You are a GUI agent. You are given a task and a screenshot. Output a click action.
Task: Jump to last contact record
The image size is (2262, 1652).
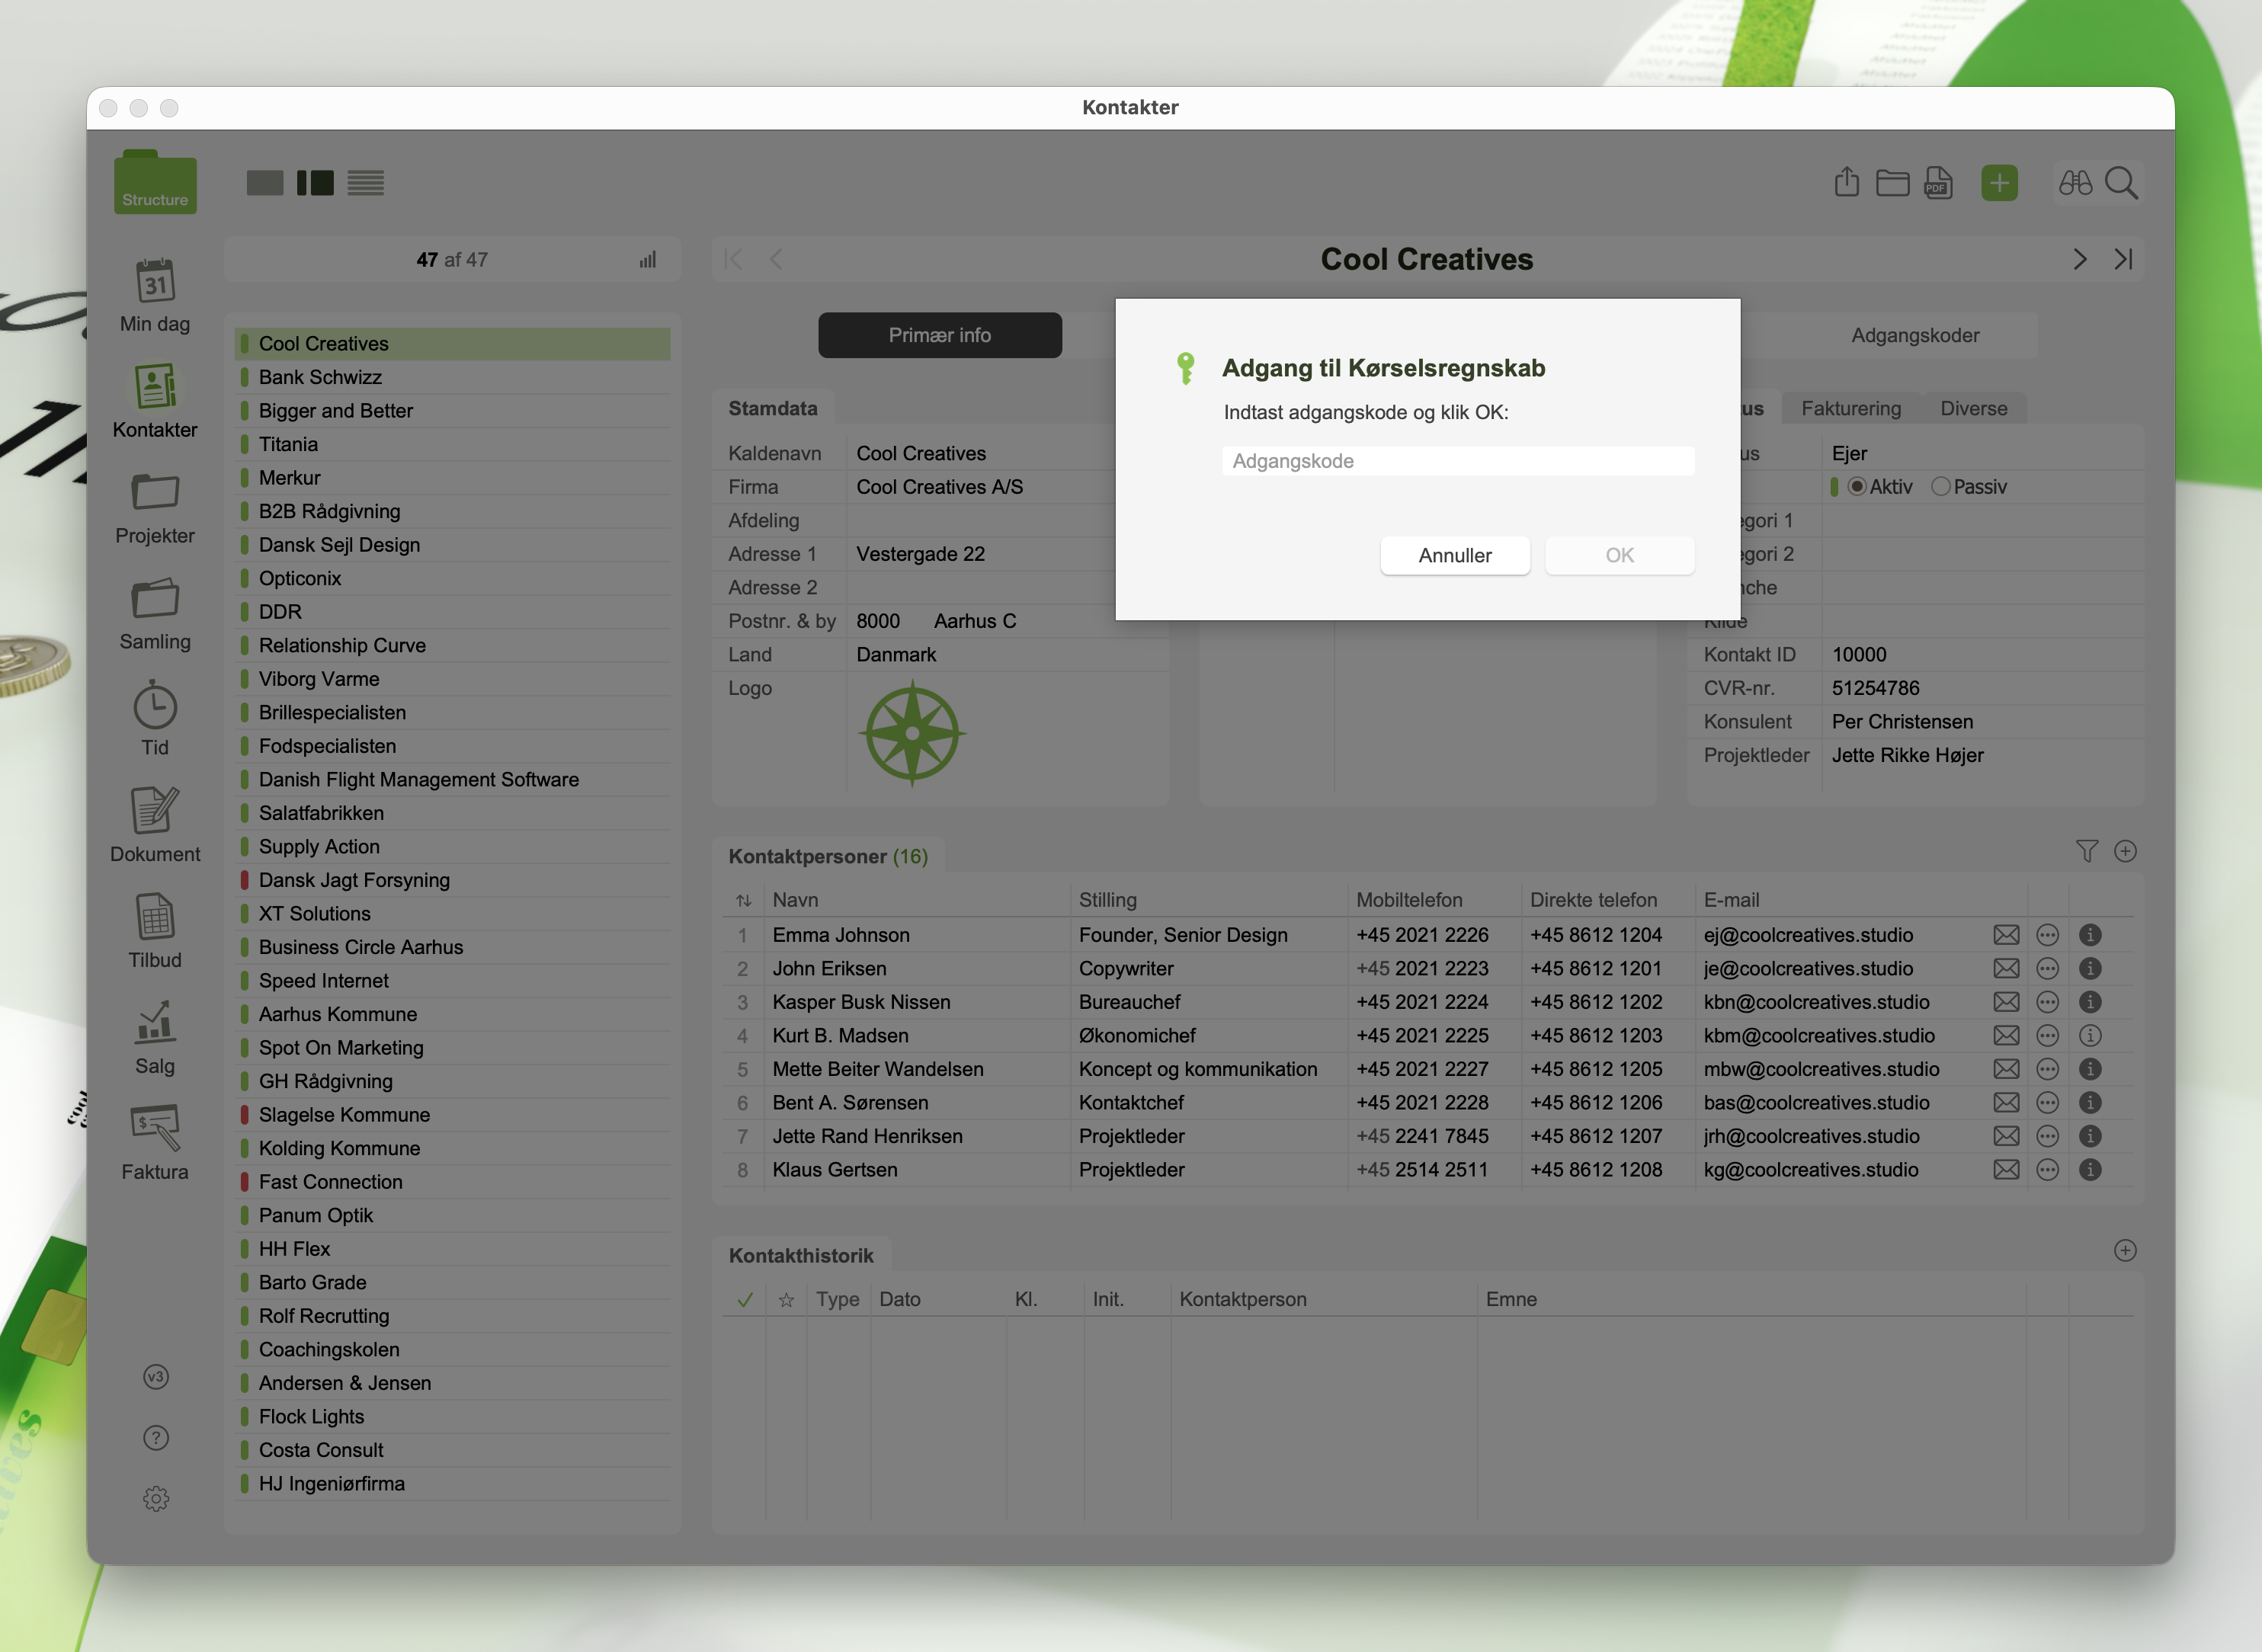[x=2123, y=260]
